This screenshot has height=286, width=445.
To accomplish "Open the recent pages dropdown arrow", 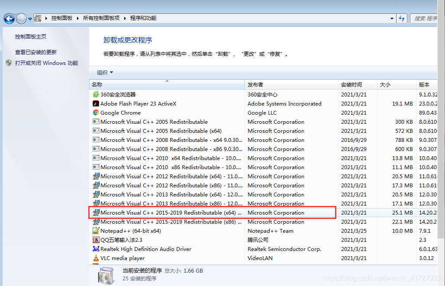I will (30, 19).
